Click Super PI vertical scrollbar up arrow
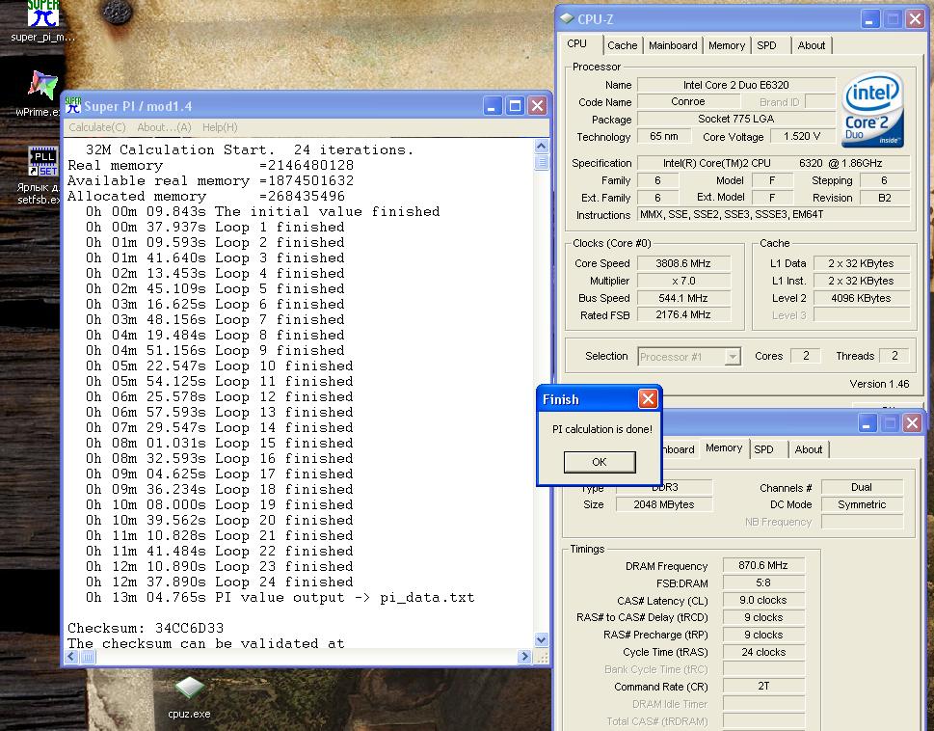Viewport: 934px width, 731px height. (x=542, y=146)
